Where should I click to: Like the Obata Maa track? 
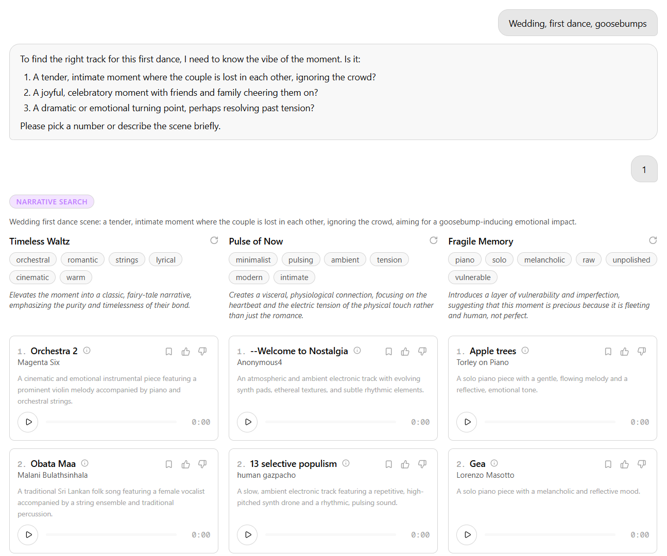pos(186,464)
